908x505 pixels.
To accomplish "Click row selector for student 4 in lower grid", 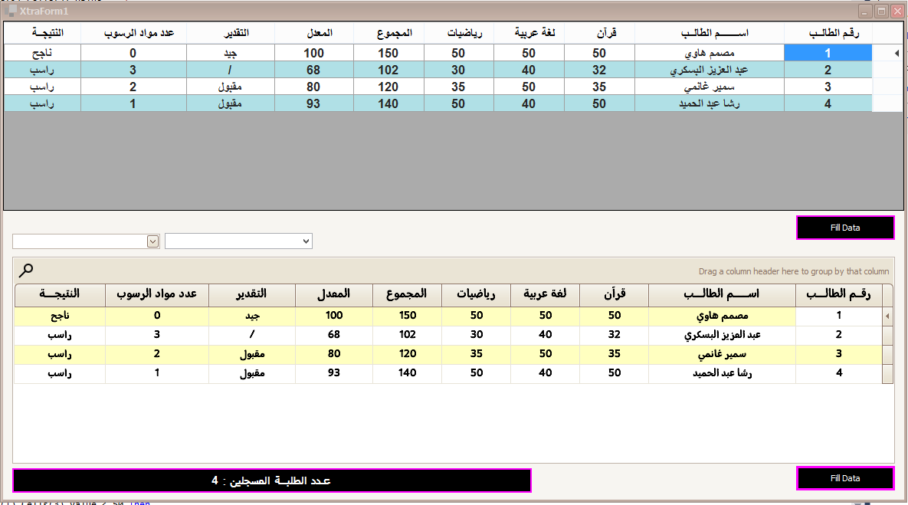I will coord(887,374).
